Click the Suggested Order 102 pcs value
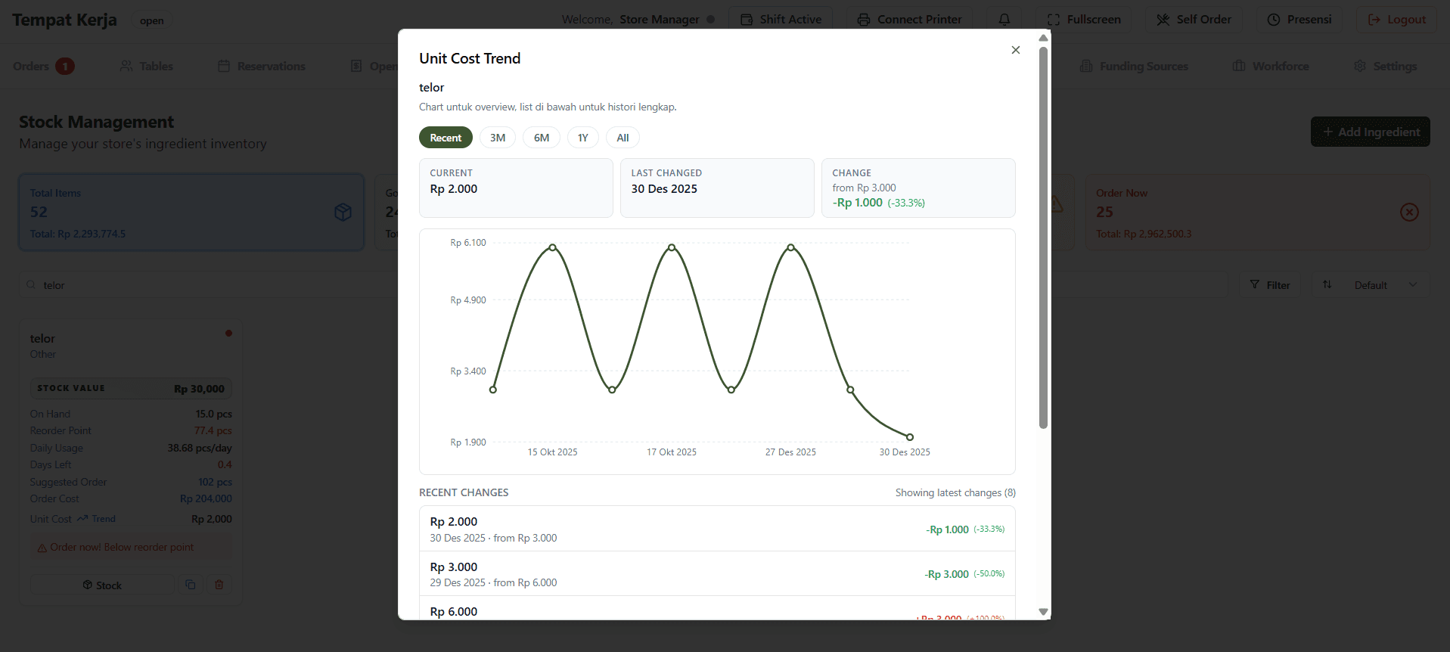This screenshot has height=652, width=1450. coord(215,482)
